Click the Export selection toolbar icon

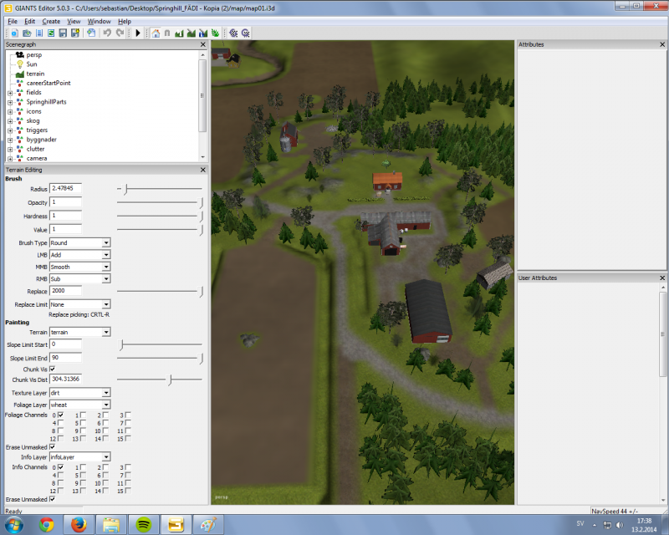tap(91, 33)
